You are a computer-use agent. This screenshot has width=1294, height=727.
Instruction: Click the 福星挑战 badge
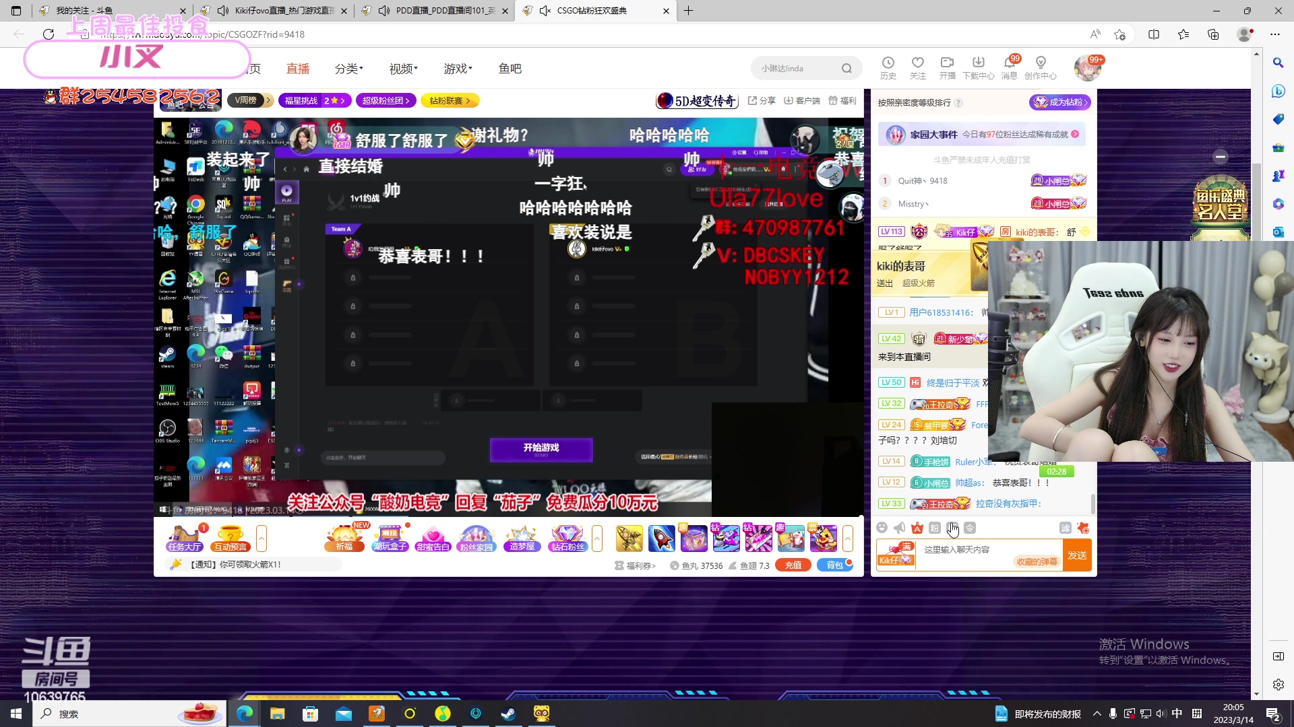point(314,100)
